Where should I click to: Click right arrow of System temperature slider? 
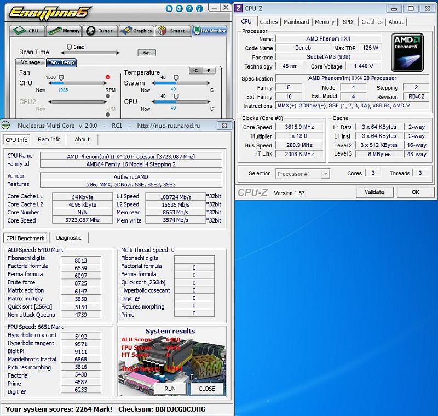pyautogui.click(x=209, y=83)
